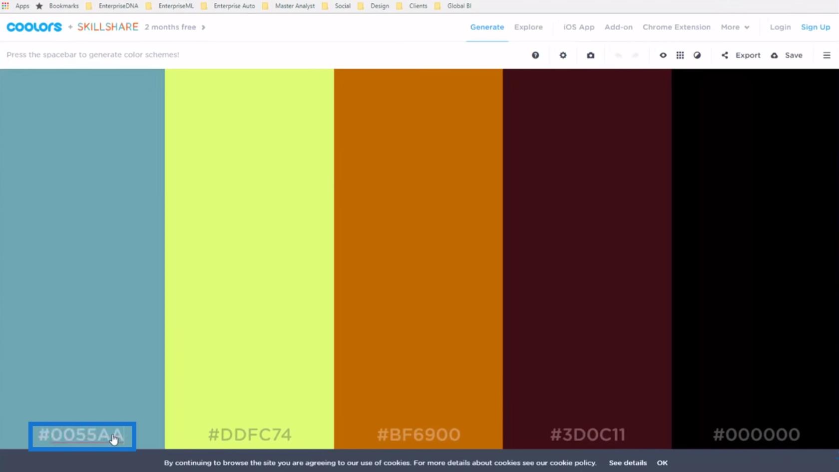839x472 pixels.
Task: Open the EnterpriseML bookmark folder
Action: (x=169, y=6)
